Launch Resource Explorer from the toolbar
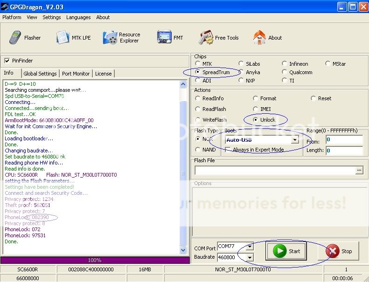The height and width of the screenshot is (282, 369). click(x=122, y=38)
